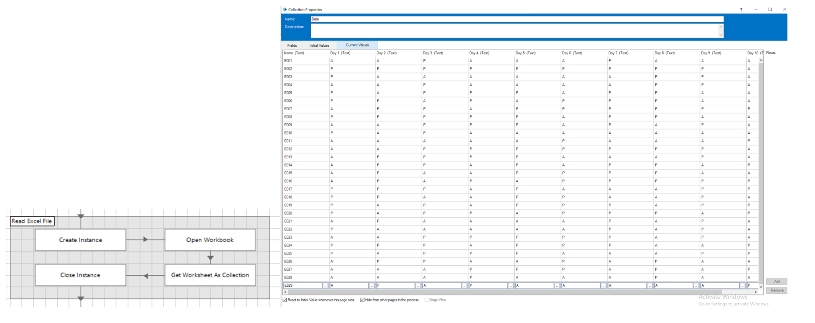815x323 pixels.
Task: Click Day 4 cell of row E016
Action: tap(491, 181)
